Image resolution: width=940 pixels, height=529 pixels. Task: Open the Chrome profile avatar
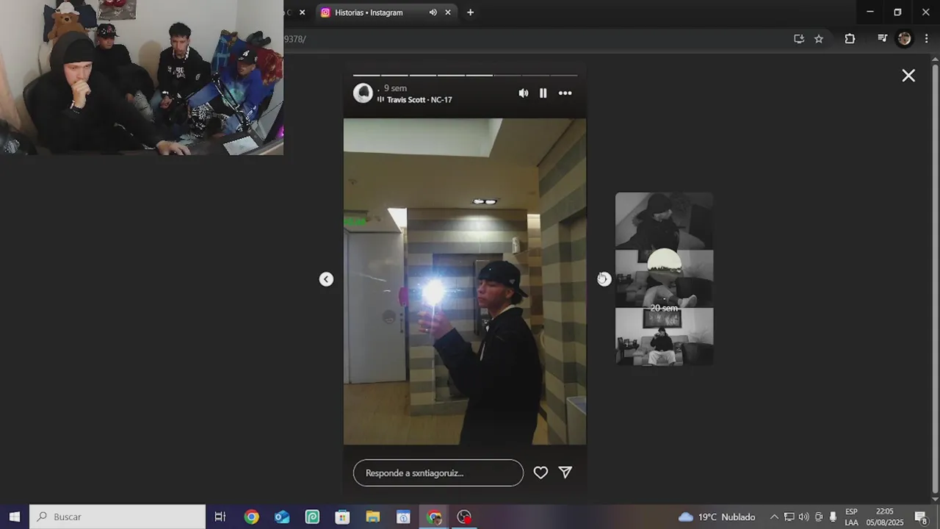pos(905,39)
